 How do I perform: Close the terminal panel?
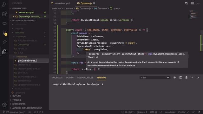198,78
